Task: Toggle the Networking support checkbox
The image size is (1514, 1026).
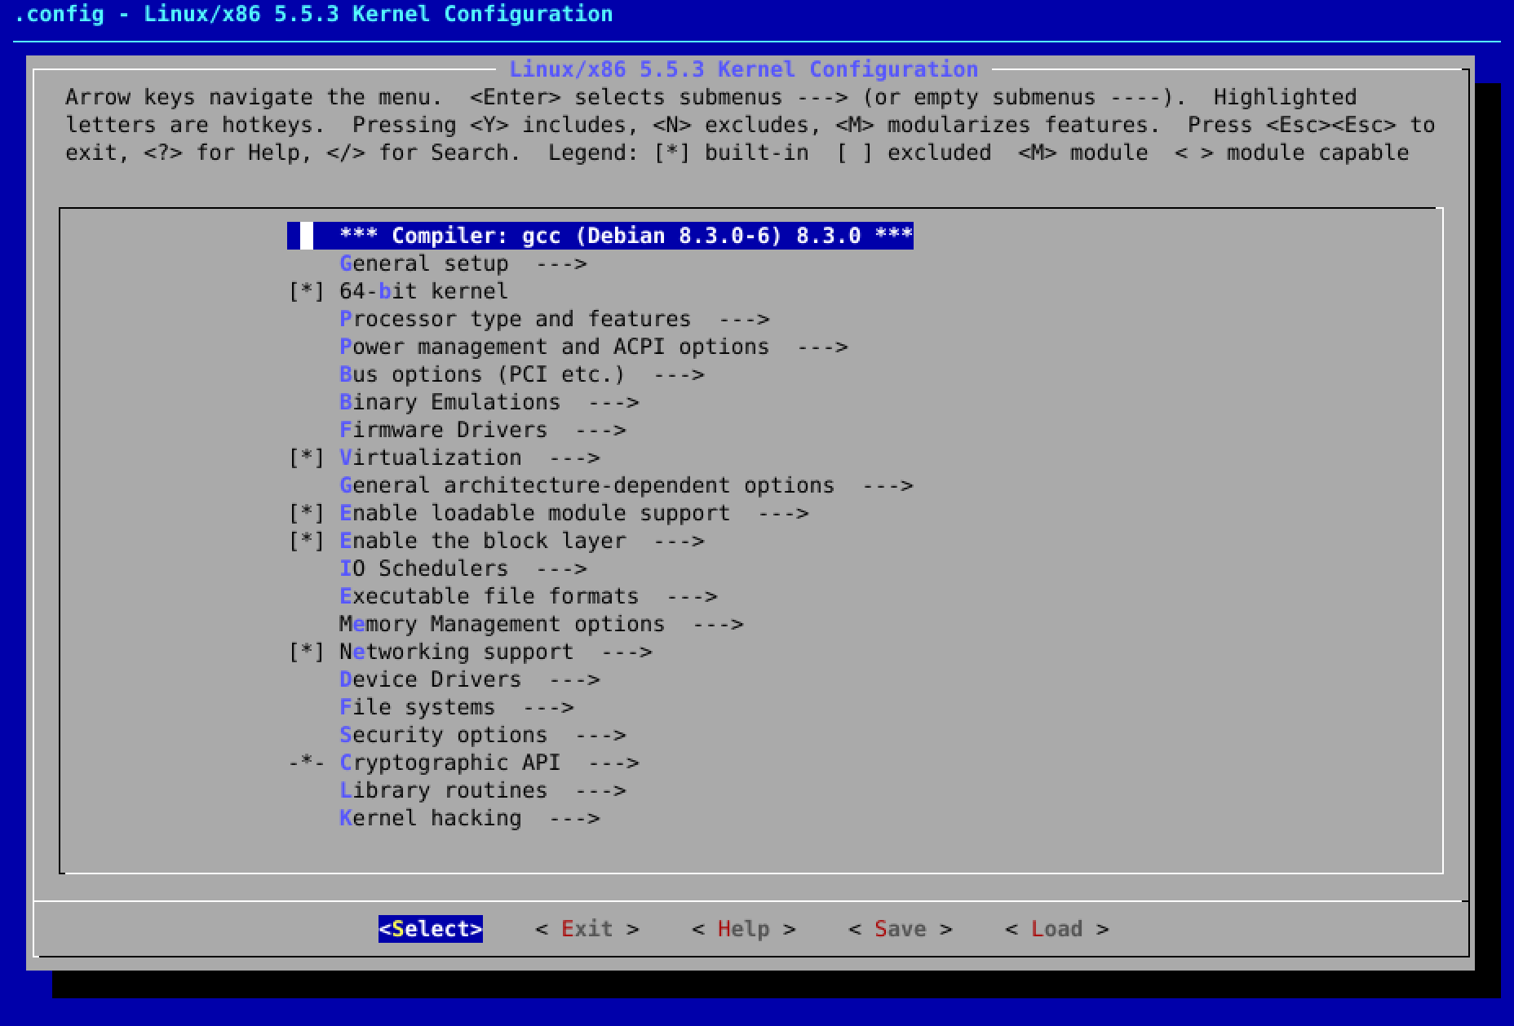Action: pyautogui.click(x=307, y=652)
